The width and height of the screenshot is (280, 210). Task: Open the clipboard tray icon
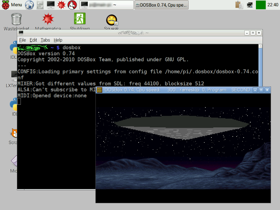tap(239, 5)
